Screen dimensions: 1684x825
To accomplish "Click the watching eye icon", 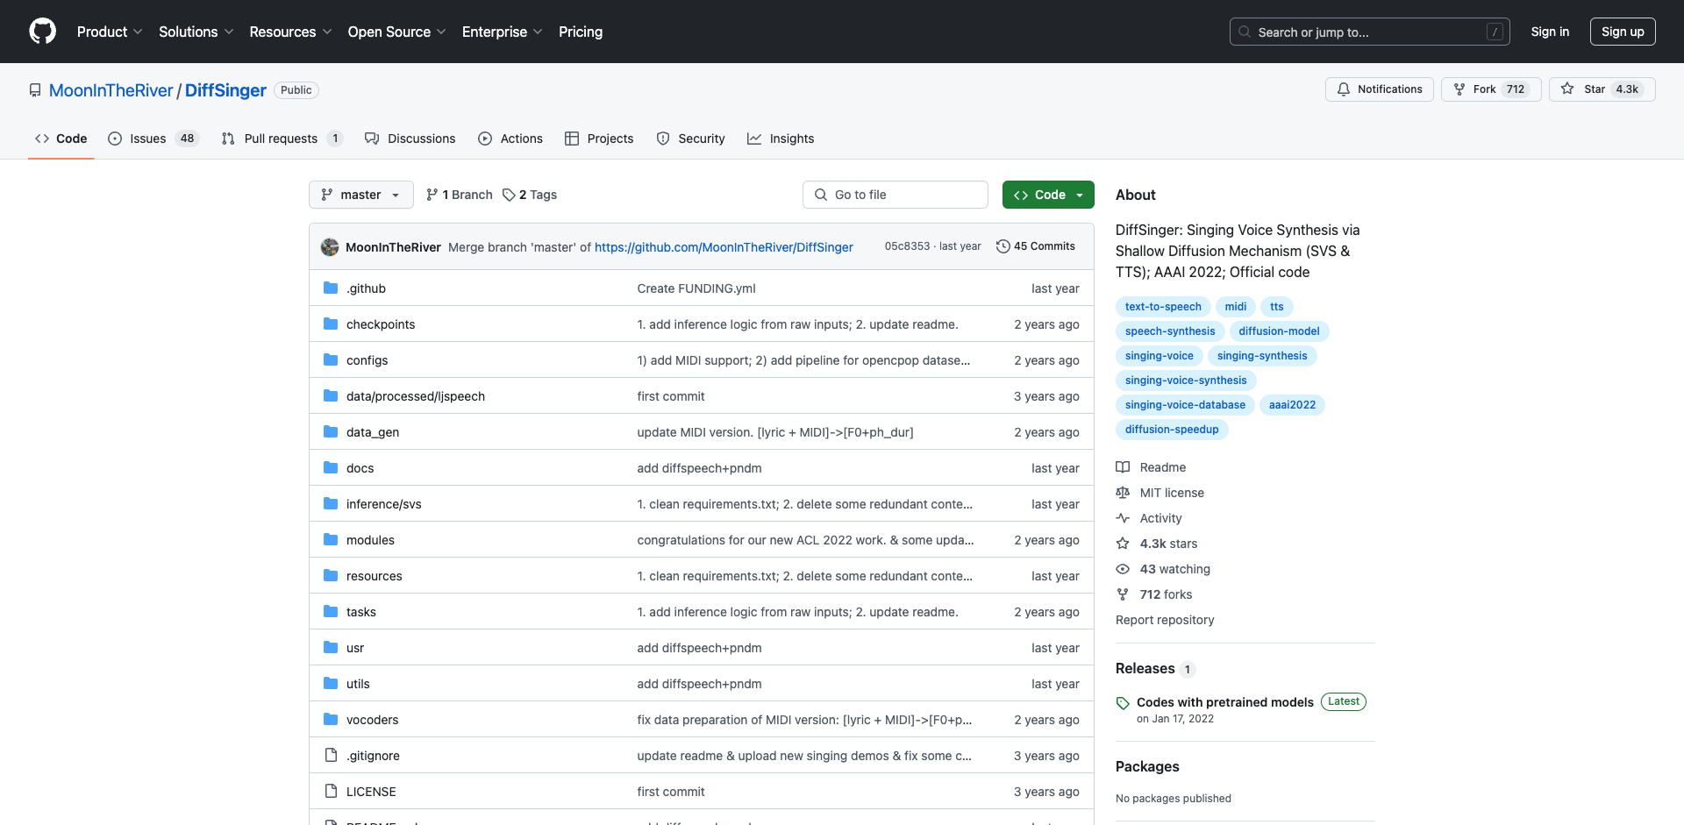I will (x=1123, y=569).
